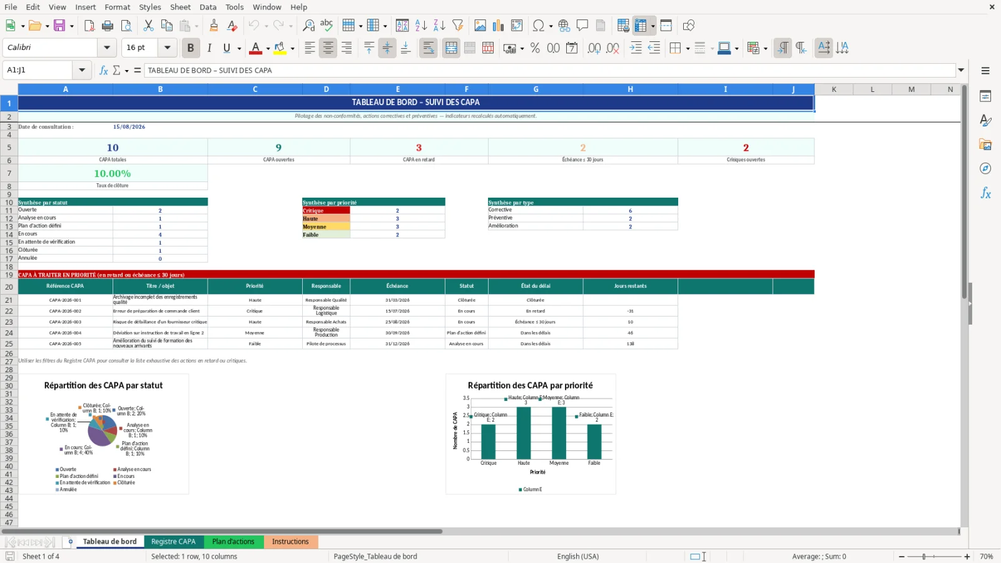Click the zoom in plus button
The height and width of the screenshot is (563, 1001).
pos(967,557)
